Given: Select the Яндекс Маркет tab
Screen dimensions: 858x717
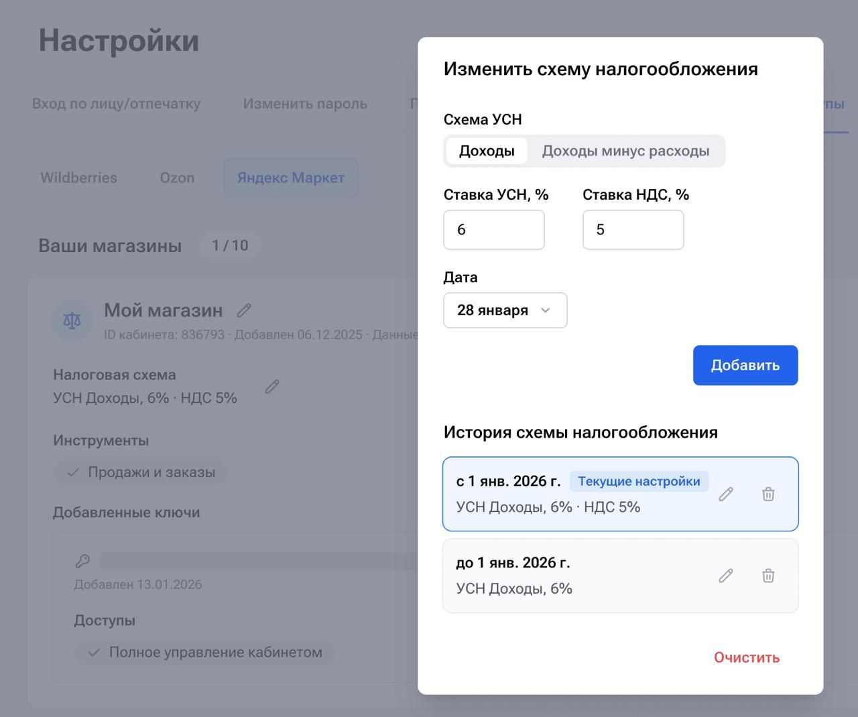Looking at the screenshot, I should point(290,178).
